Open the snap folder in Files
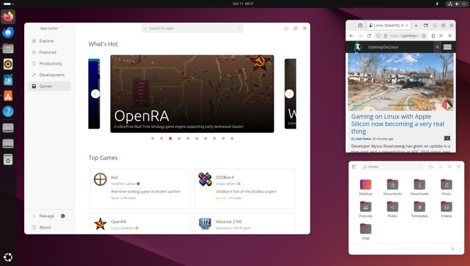 tap(365, 232)
